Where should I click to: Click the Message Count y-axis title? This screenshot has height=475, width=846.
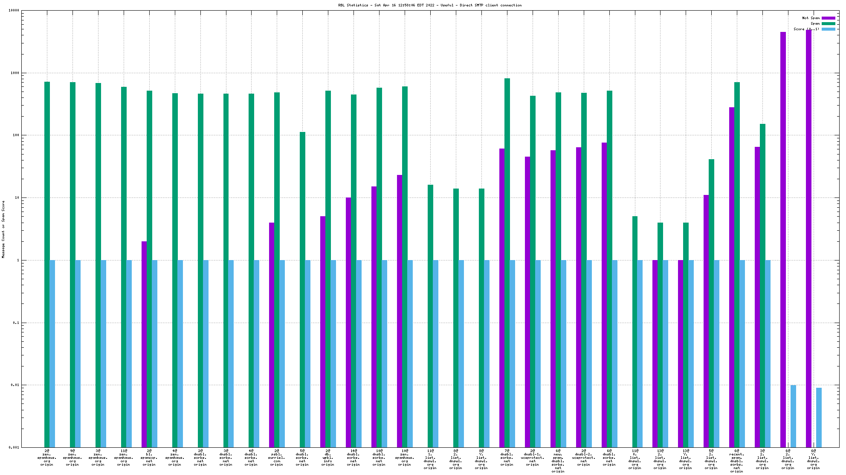[3, 229]
